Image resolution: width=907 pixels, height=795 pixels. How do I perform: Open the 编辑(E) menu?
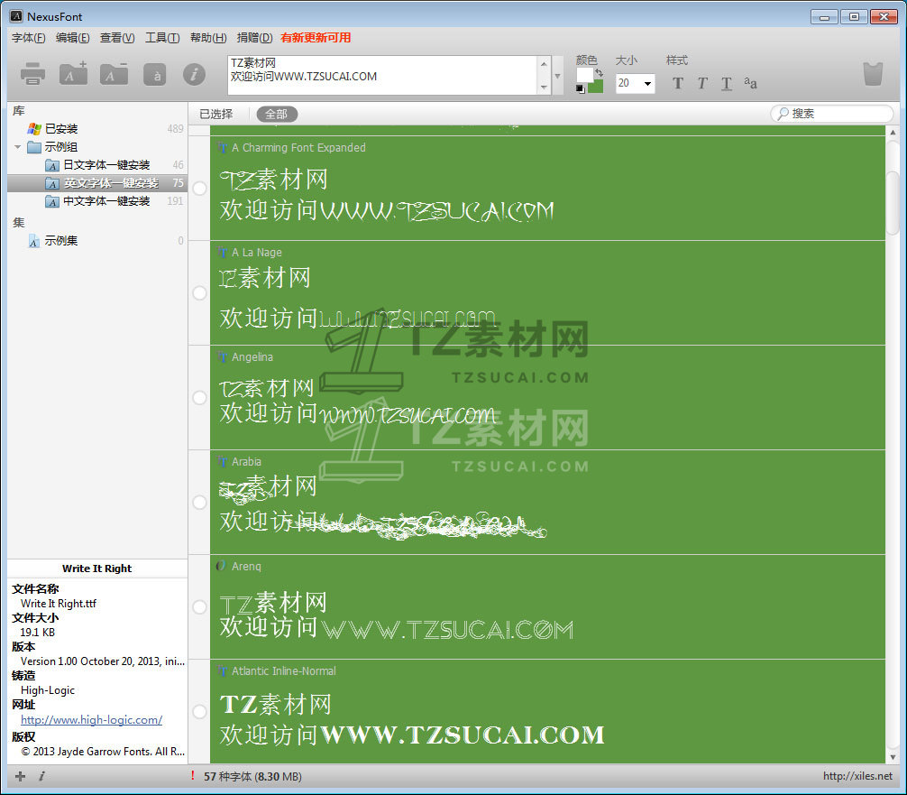72,38
